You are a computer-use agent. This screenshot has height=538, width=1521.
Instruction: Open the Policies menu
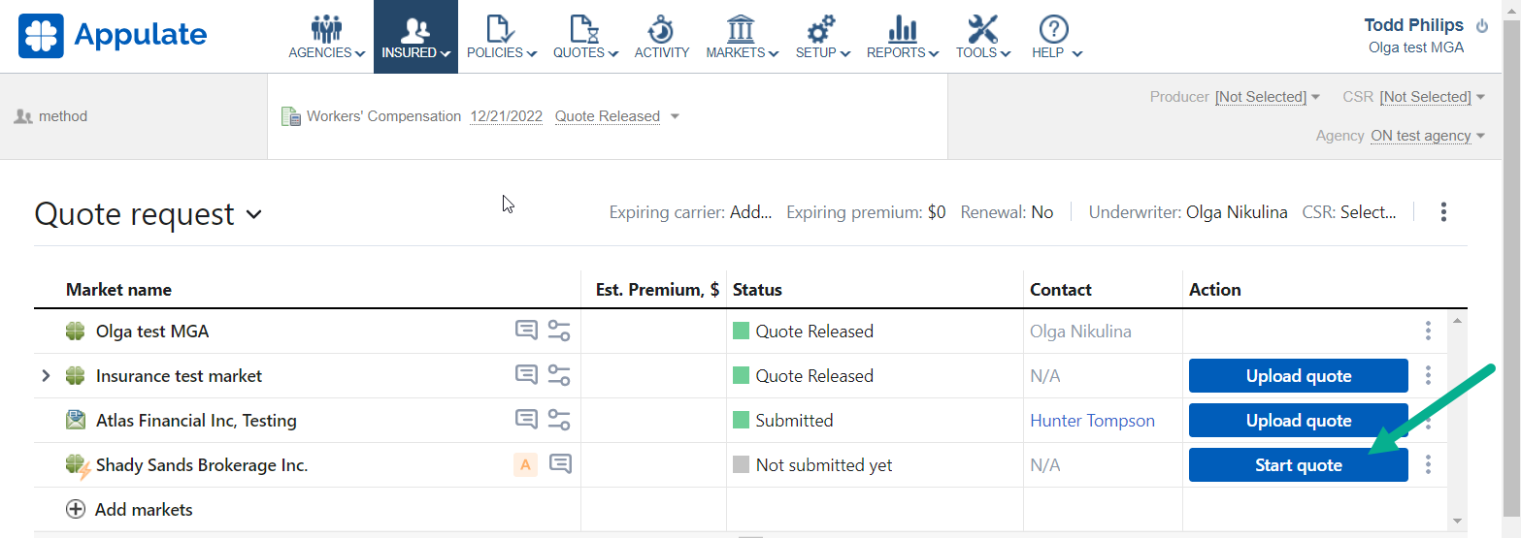point(502,37)
